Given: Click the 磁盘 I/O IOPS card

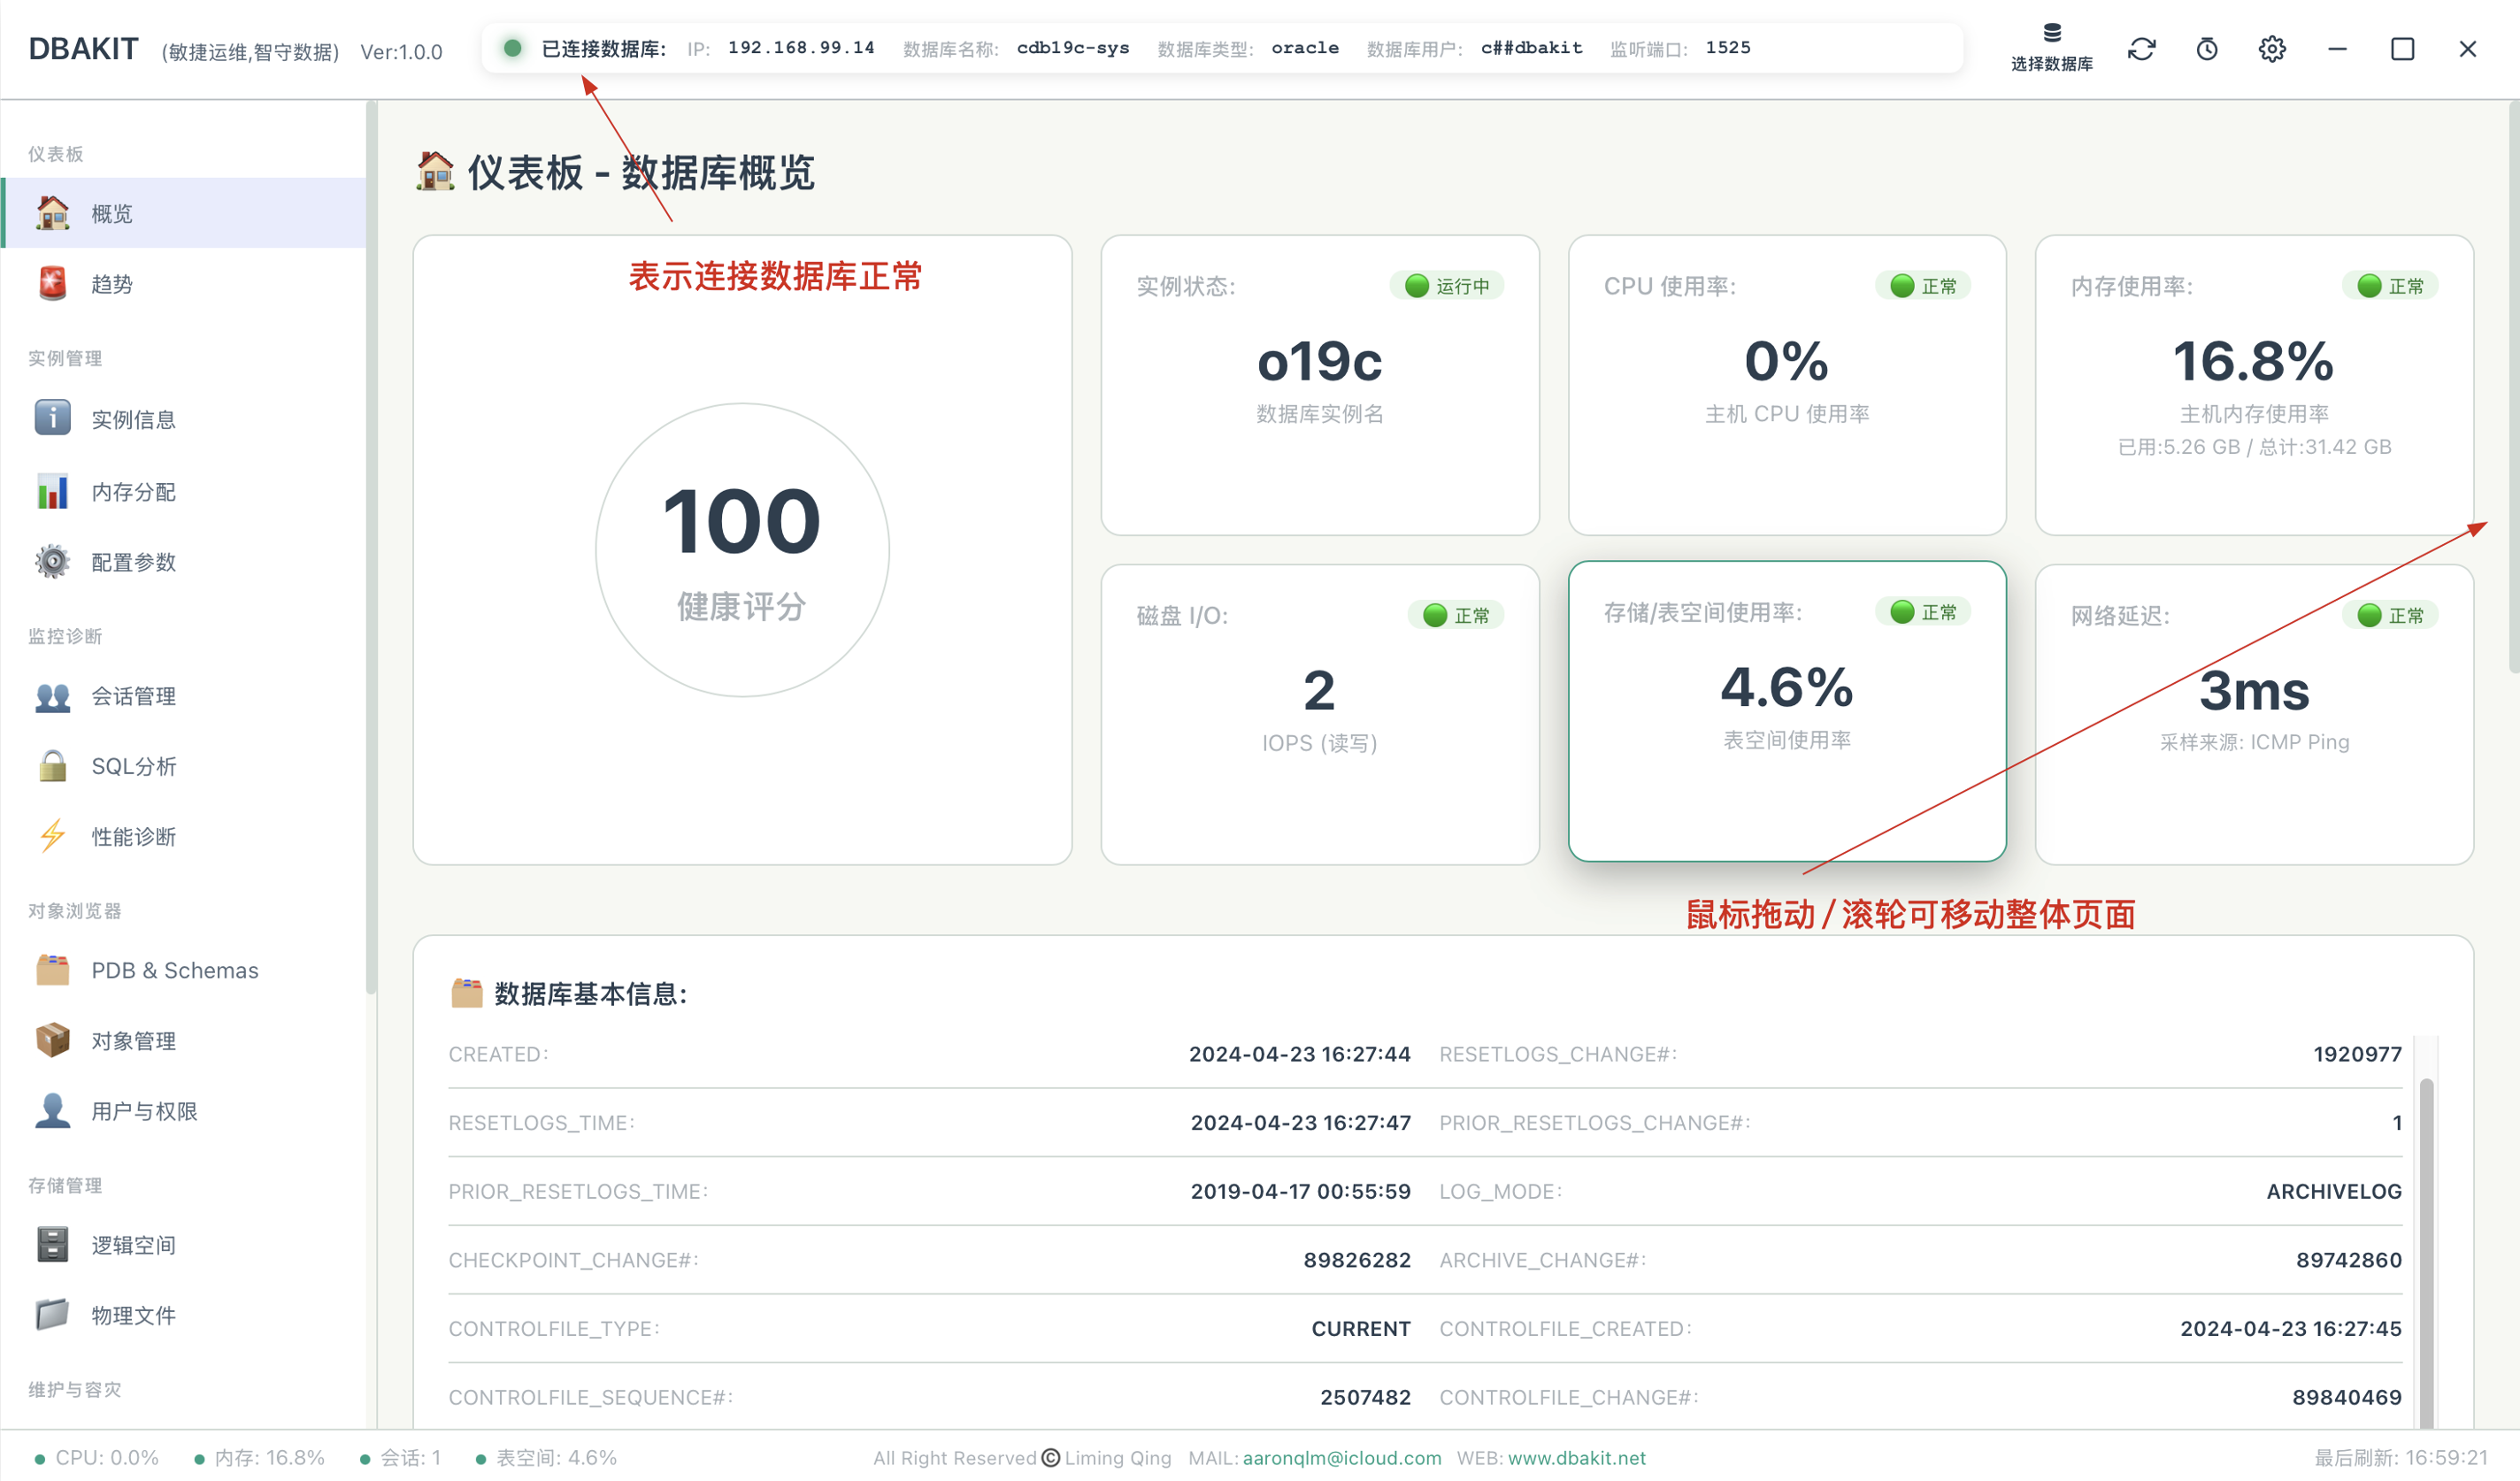Looking at the screenshot, I should 1319,714.
